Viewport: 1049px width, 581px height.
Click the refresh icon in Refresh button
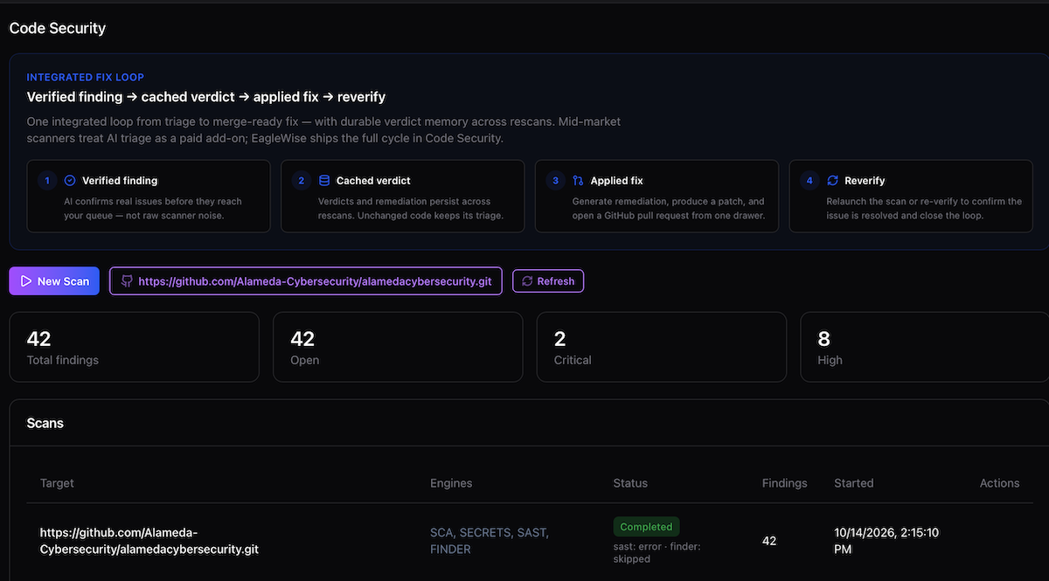click(x=527, y=281)
